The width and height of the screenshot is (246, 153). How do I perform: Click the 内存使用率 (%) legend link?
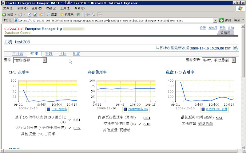click(138, 109)
